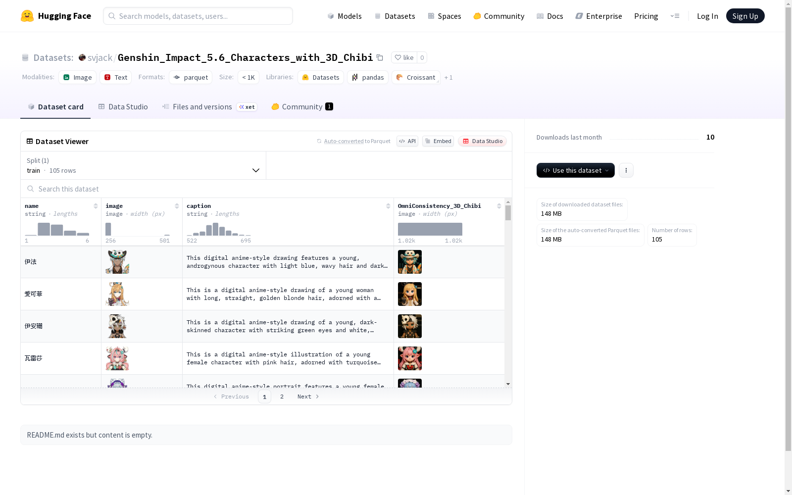This screenshot has height=495, width=792.
Task: Select the pandas library tag
Action: [368, 77]
